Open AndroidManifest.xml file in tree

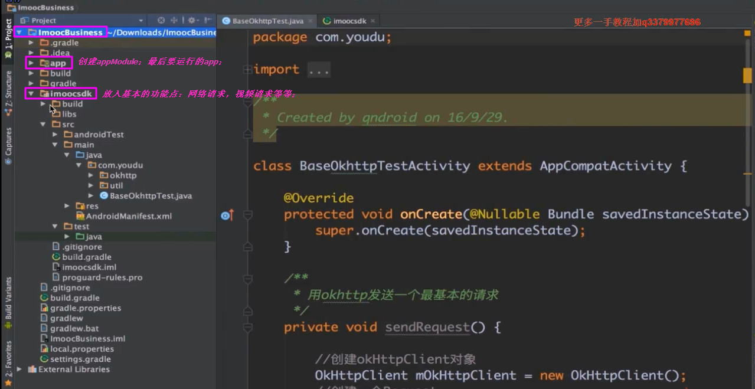pyautogui.click(x=128, y=216)
